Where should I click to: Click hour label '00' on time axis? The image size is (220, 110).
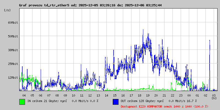click(x=189, y=95)
